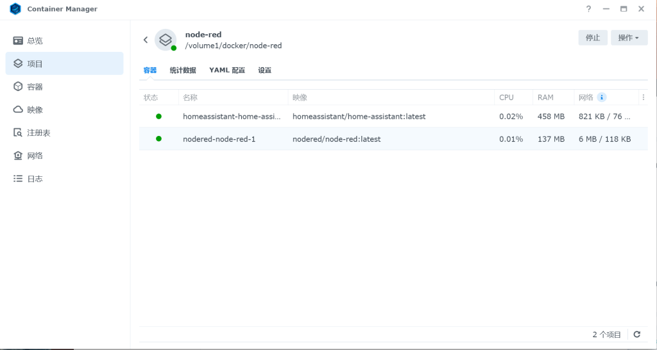
Task: Click the green status dot of homeassistant row
Action: click(159, 117)
